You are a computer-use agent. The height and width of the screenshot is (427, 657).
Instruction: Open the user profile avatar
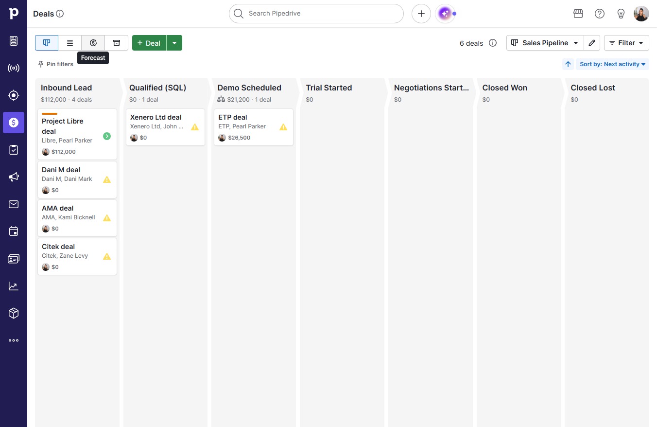point(641,14)
